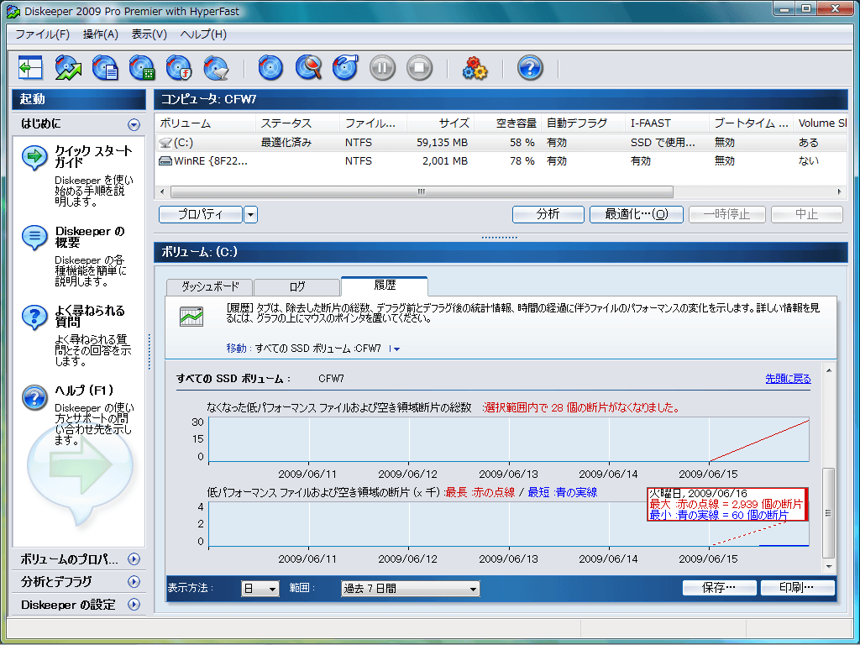Click the SSD で使用 I-FAAST cell

(663, 143)
